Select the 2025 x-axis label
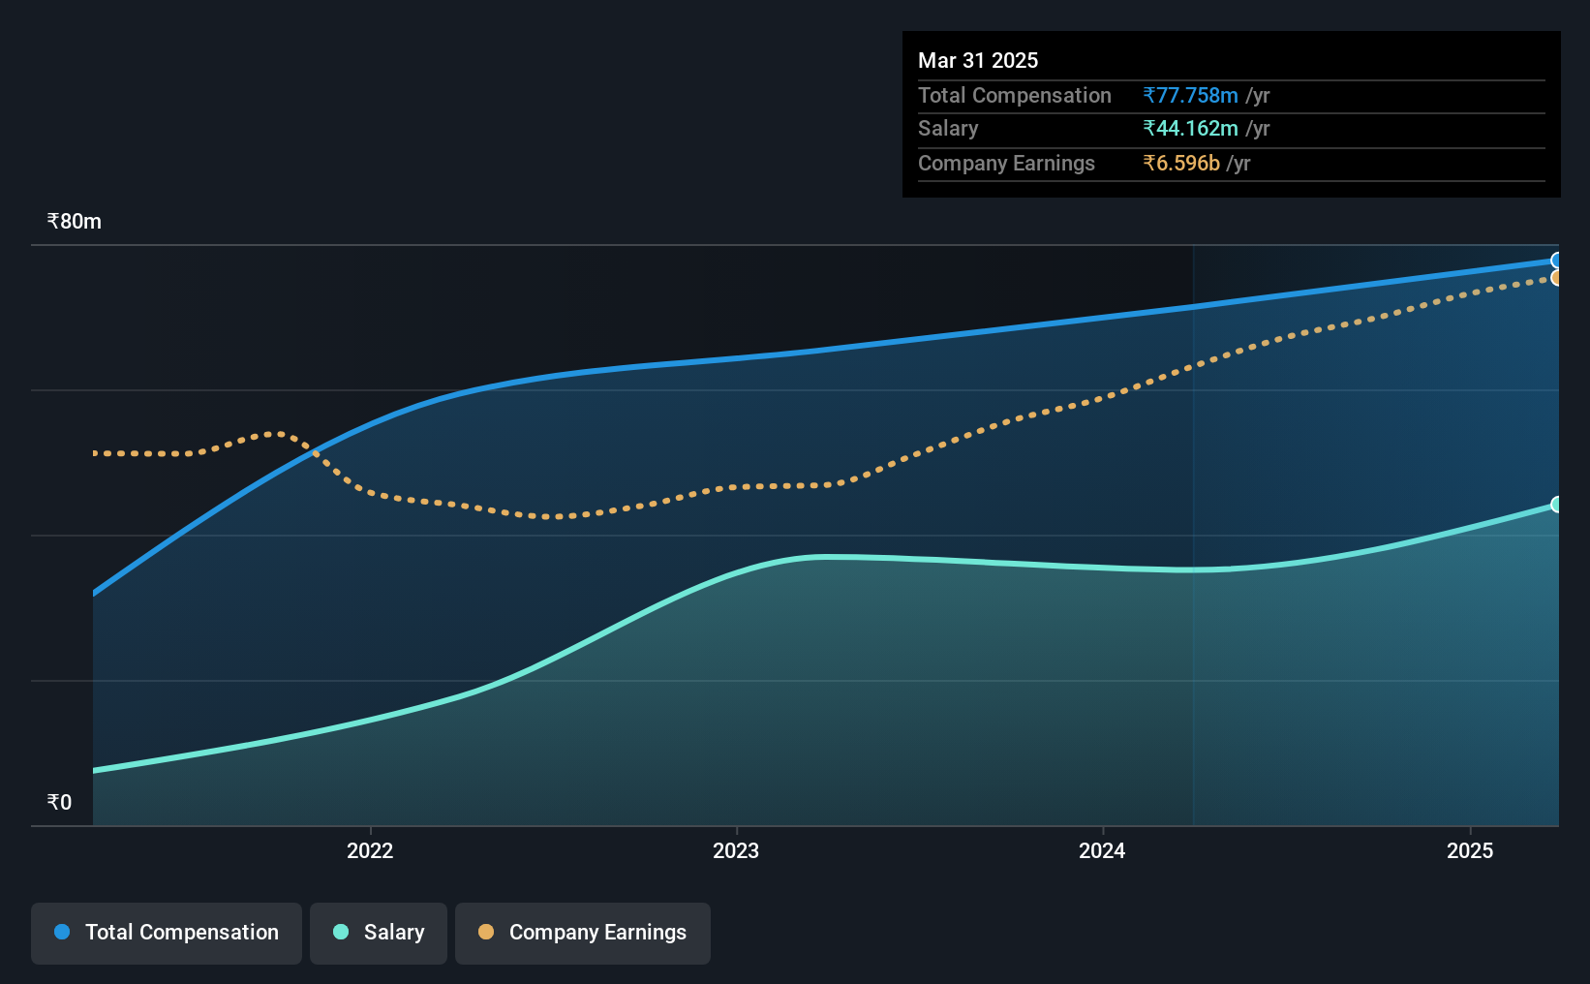The image size is (1590, 984). 1470,850
